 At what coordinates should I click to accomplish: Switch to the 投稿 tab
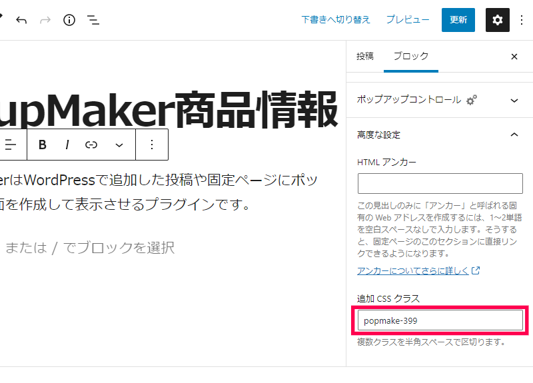point(364,56)
